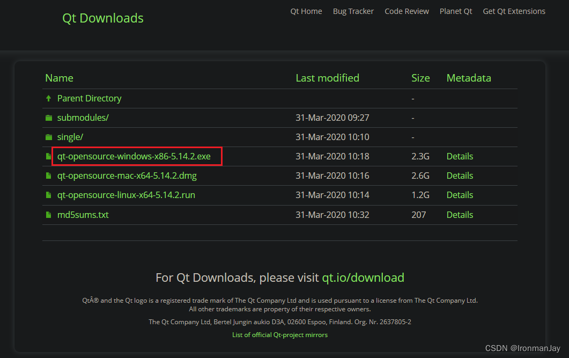This screenshot has height=358, width=569.
Task: Open the Qt Home menu link
Action: [306, 11]
